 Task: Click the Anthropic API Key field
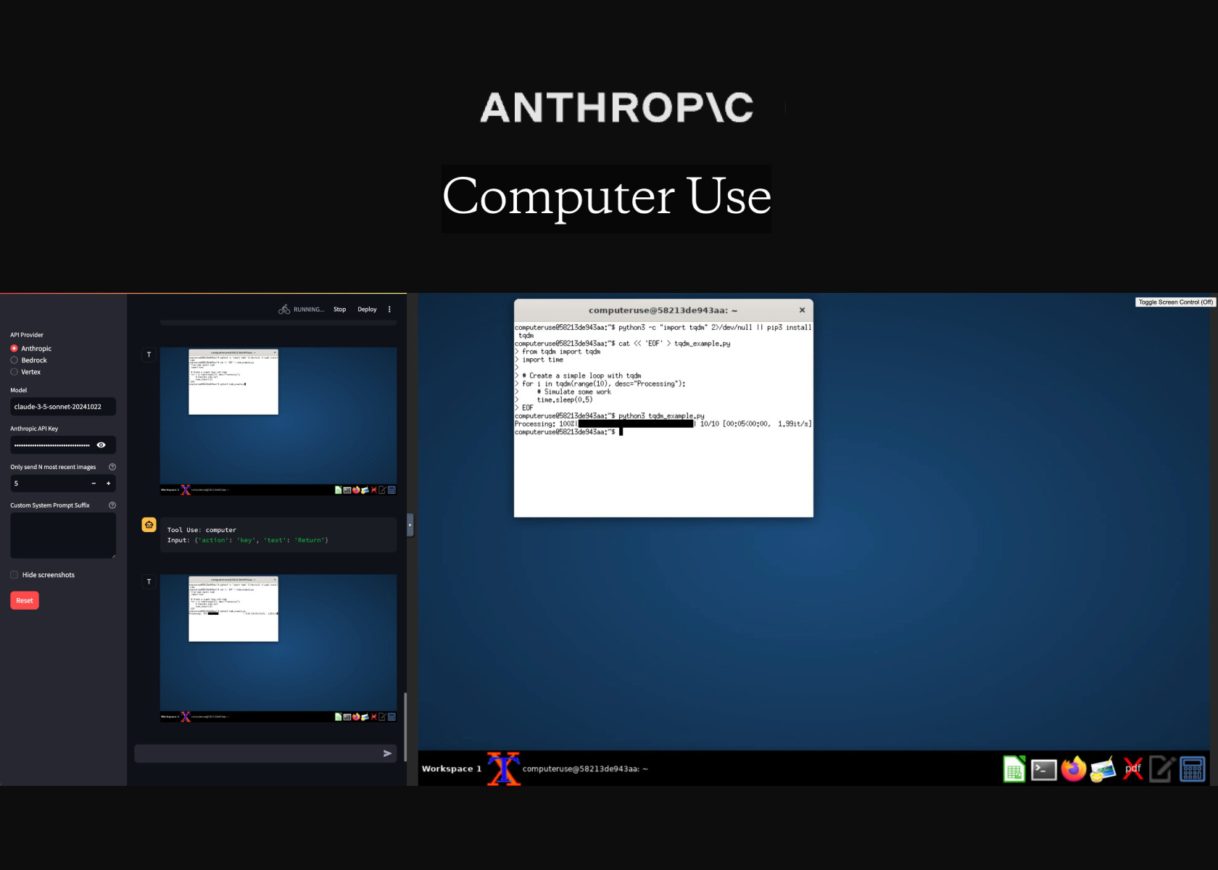(52, 445)
